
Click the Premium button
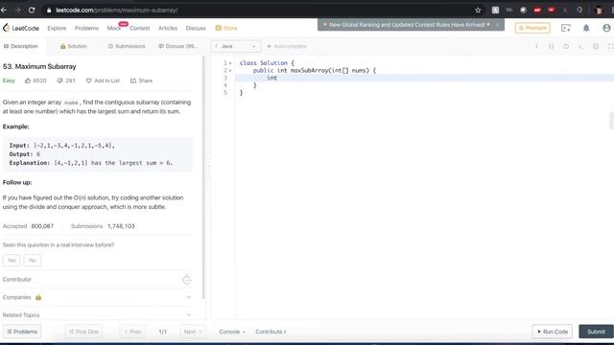[532, 28]
